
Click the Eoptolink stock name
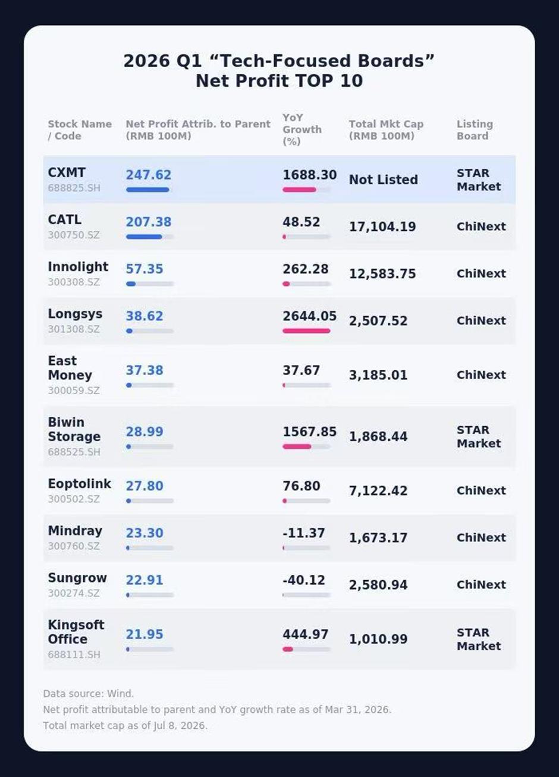(80, 484)
